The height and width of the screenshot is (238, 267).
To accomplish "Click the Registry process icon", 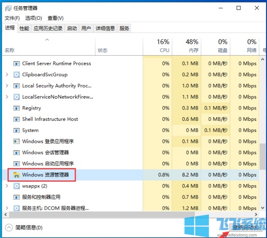I will (16, 108).
